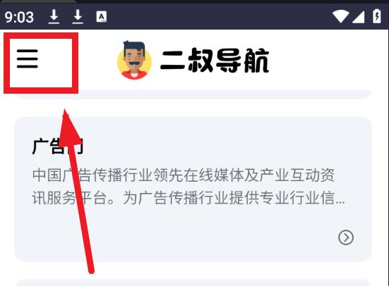Tap the second download status icon
The image size is (389, 286).
pyautogui.click(x=78, y=17)
